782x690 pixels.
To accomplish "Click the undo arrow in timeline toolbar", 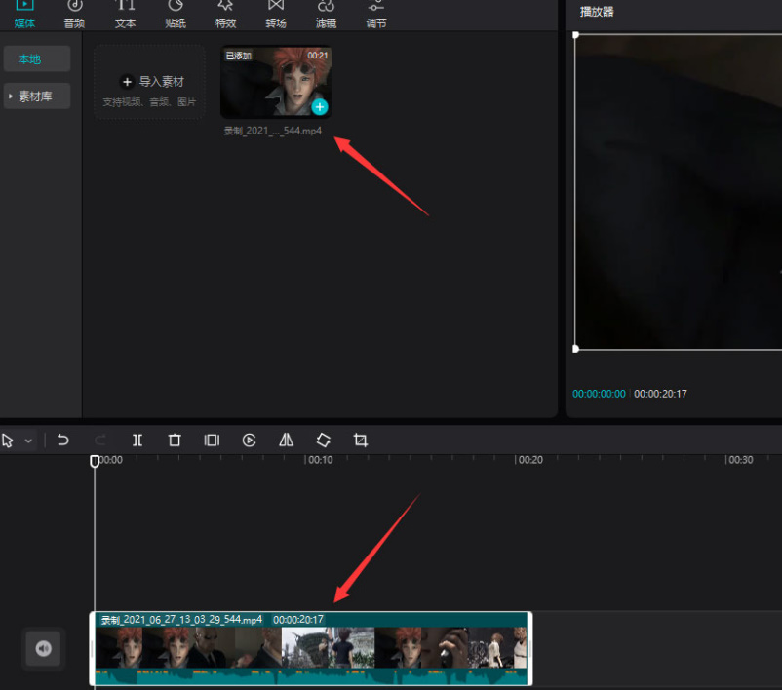I will pyautogui.click(x=63, y=441).
